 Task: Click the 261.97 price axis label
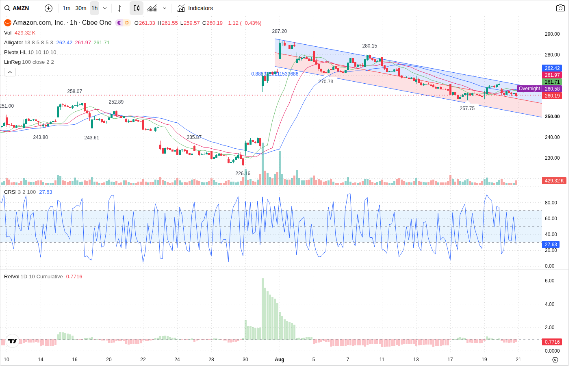(x=552, y=75)
